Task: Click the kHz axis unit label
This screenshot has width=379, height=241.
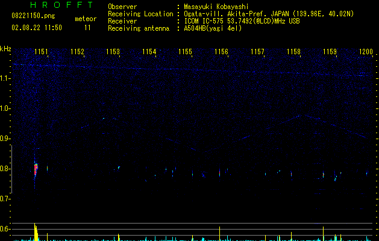Action: (5, 49)
